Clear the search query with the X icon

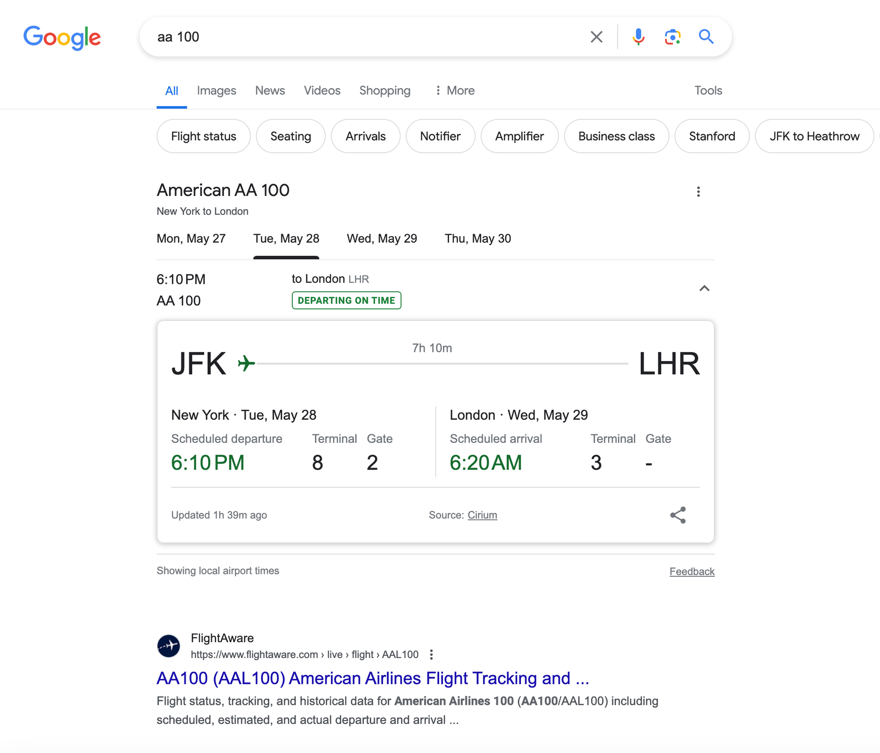tap(596, 37)
